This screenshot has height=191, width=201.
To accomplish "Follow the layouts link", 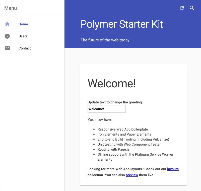I will (x=173, y=169).
